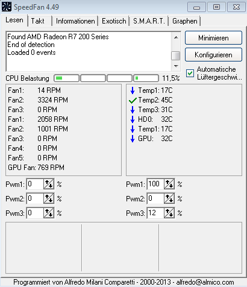Select the 'GPU Fan: 769 RPM' reading

tap(36, 168)
